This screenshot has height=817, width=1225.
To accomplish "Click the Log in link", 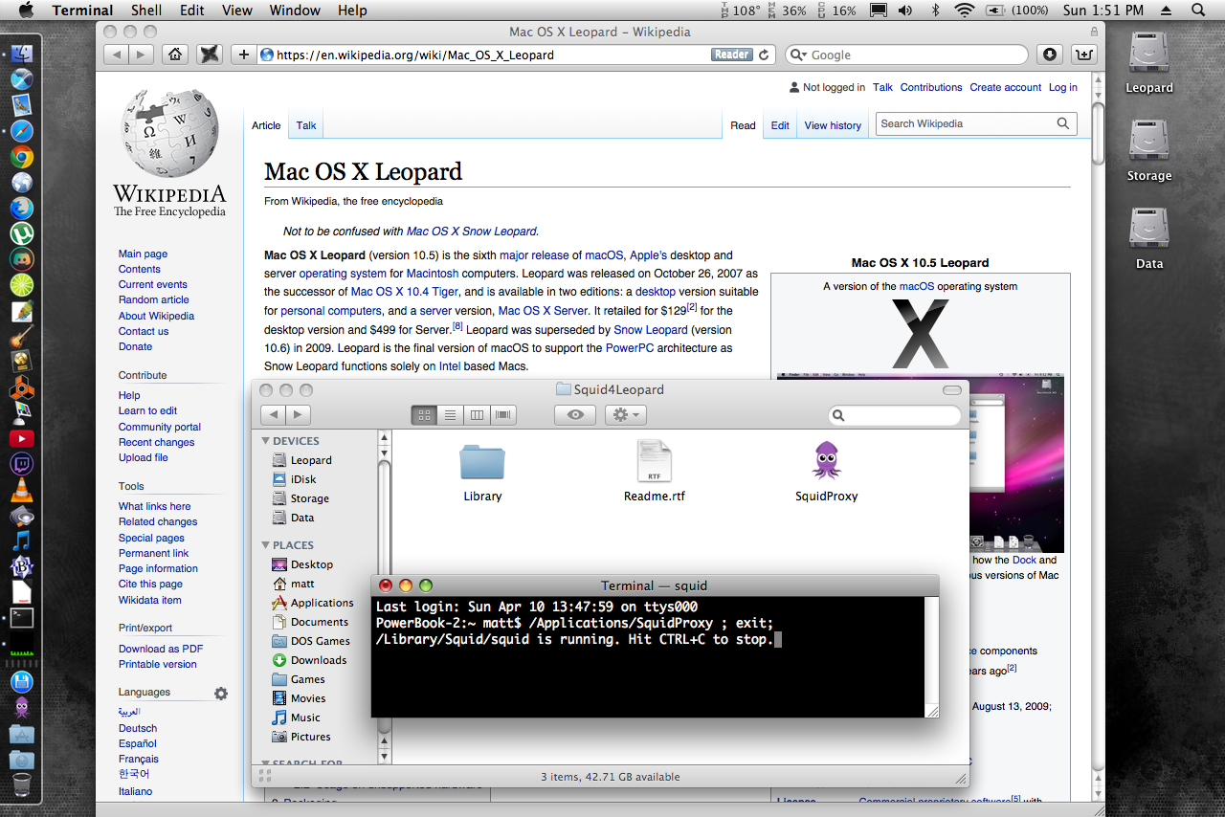I will (1062, 87).
